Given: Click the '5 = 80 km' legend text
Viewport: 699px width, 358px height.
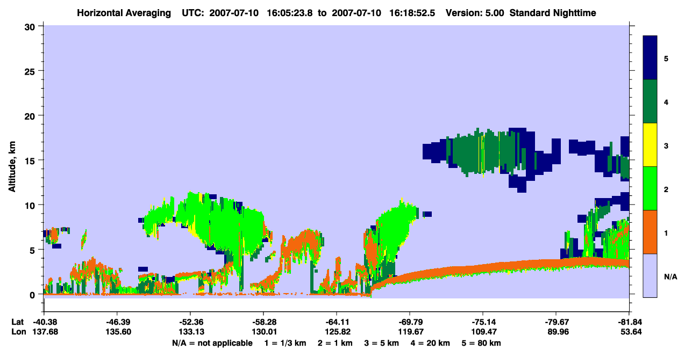Looking at the screenshot, I should point(482,343).
